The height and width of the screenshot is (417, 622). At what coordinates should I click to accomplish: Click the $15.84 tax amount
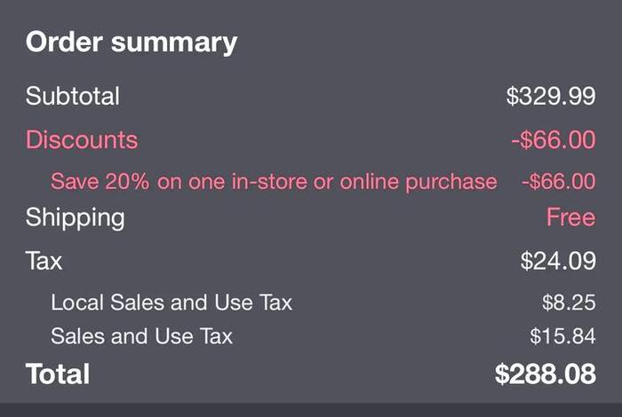click(562, 336)
